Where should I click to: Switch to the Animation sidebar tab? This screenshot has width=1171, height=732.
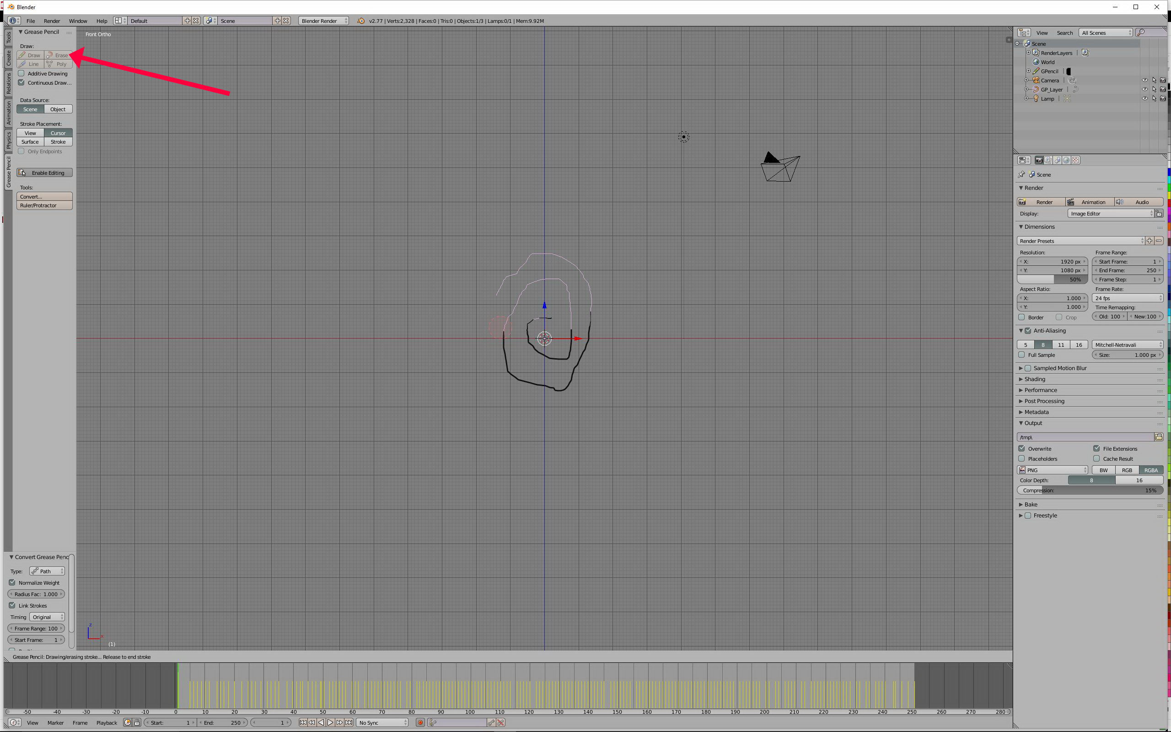(9, 113)
